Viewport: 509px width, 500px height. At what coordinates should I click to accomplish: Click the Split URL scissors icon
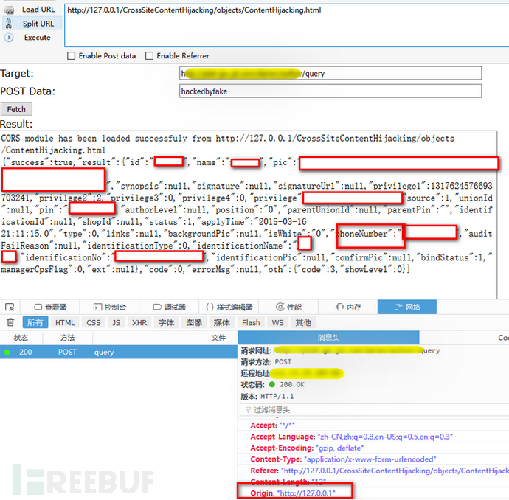click(x=9, y=24)
